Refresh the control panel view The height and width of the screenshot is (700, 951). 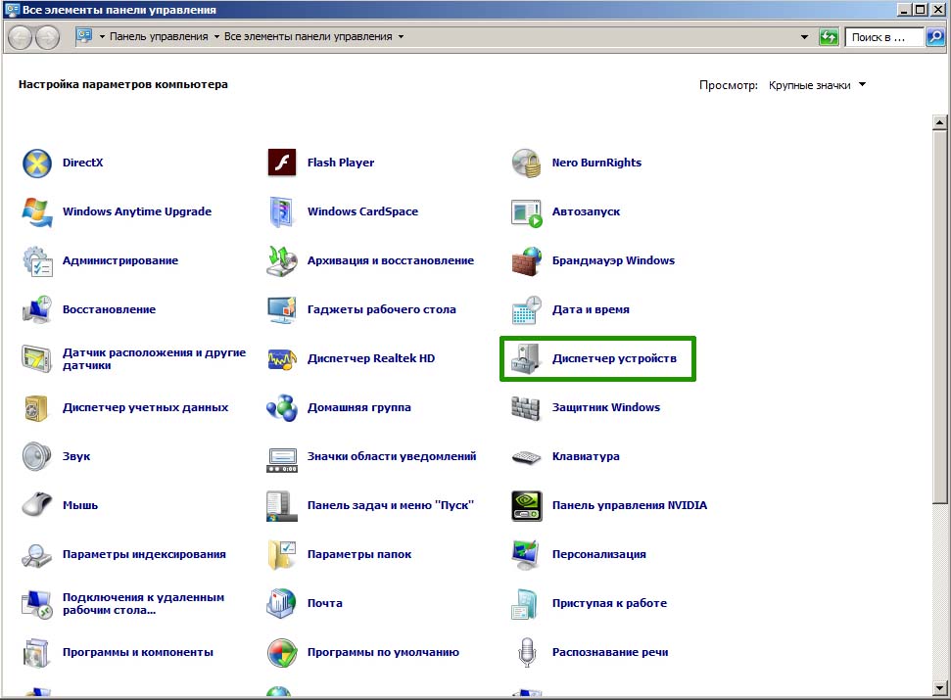[829, 37]
